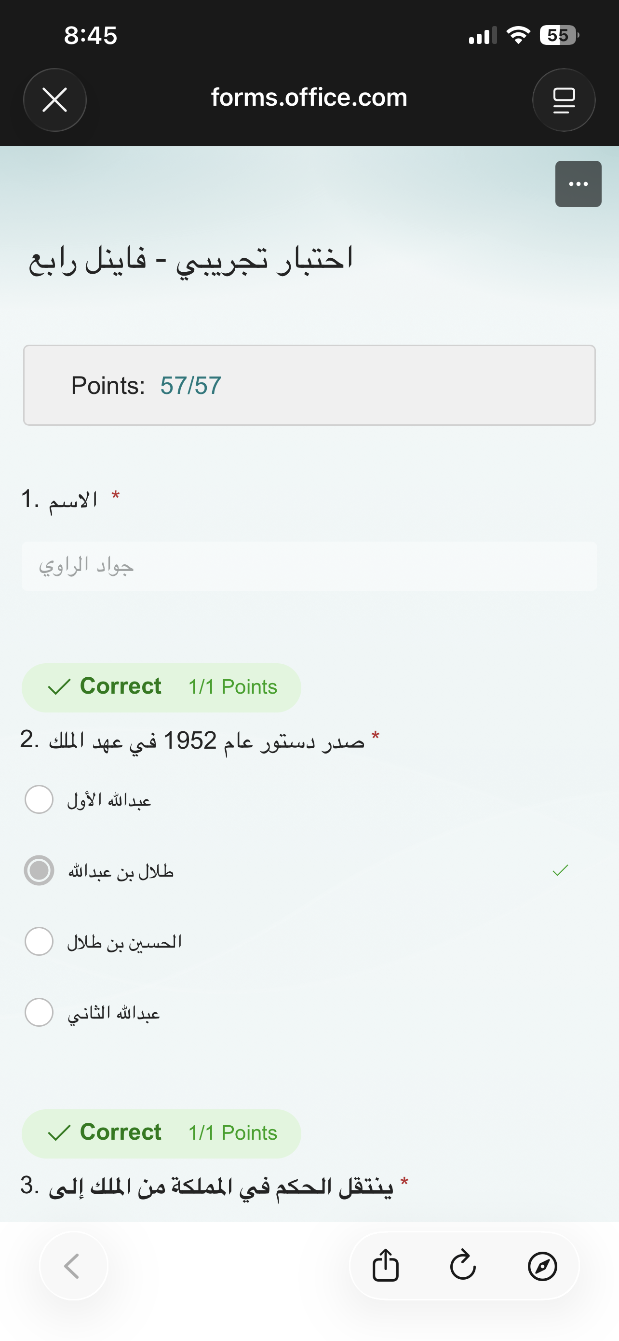Select the عبدالله الثاني radio option
The image size is (619, 1341).
(x=39, y=1012)
